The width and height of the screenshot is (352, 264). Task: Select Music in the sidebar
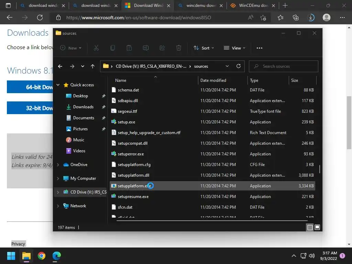[78, 140]
